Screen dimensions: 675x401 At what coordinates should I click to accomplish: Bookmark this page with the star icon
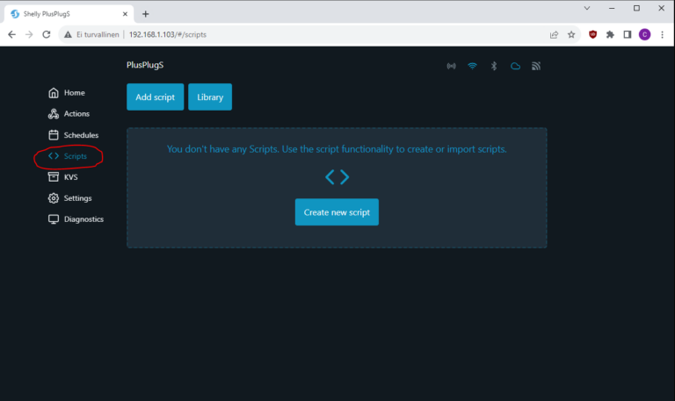(571, 34)
